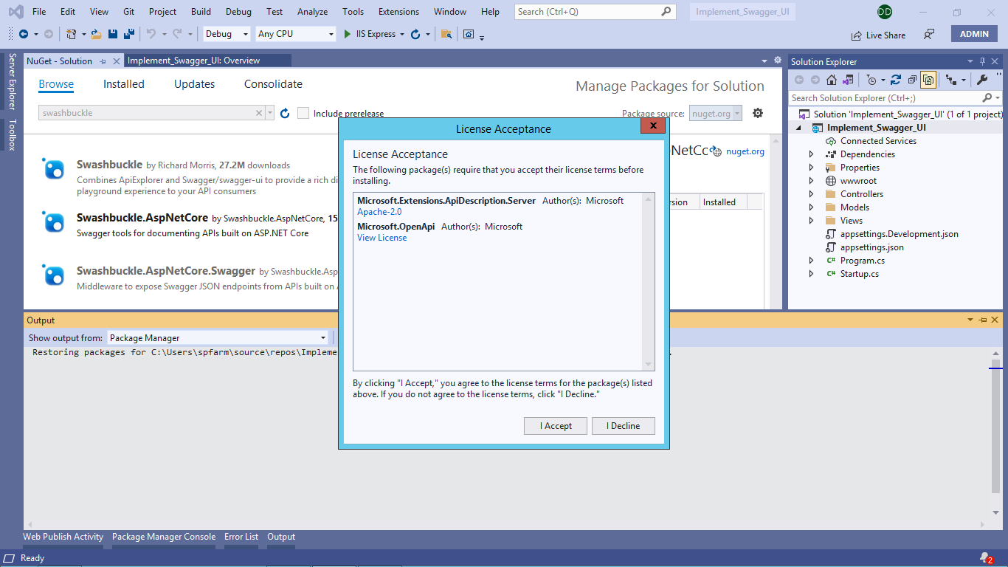Click the nuget.org link
The width and height of the screenshot is (1008, 567).
[745, 151]
